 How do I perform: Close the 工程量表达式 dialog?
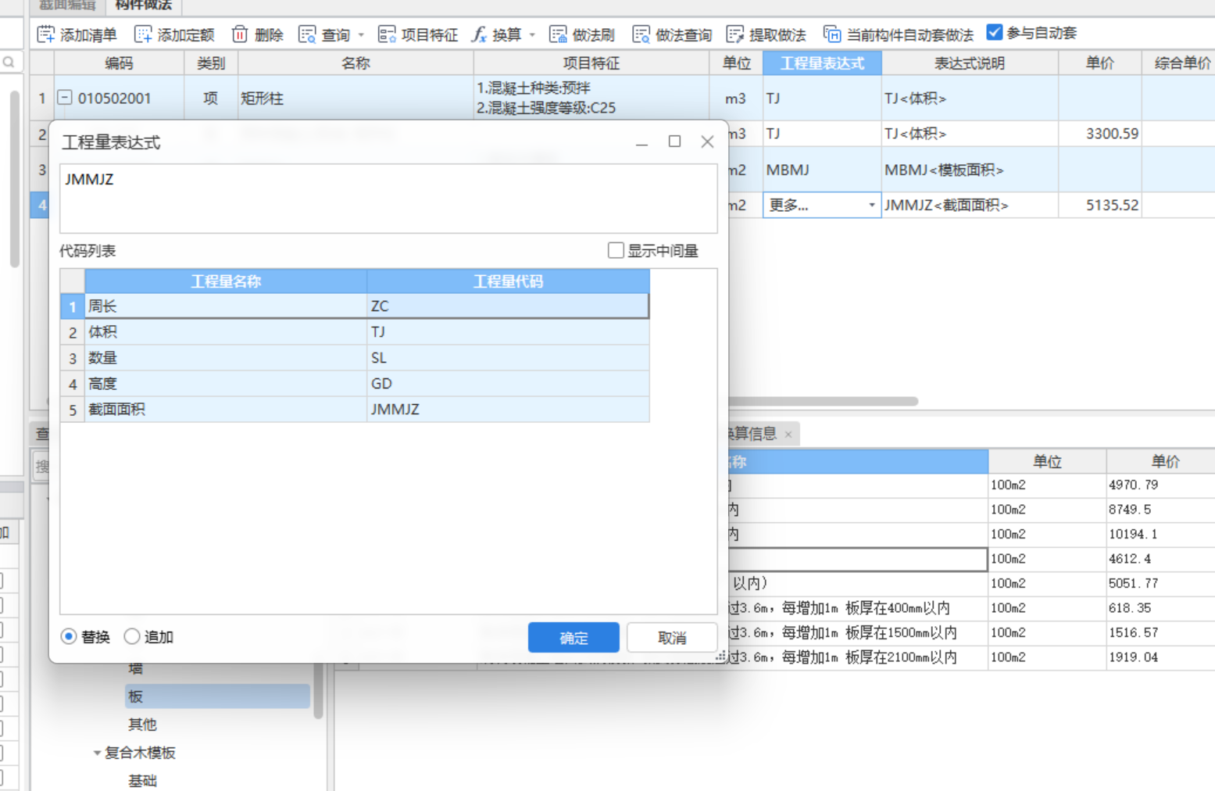point(707,141)
